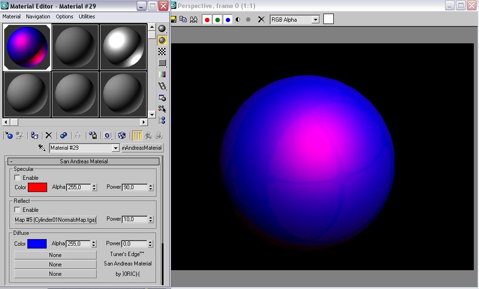
Task: Open the Material Effects Channel flyout
Action: click(x=107, y=136)
